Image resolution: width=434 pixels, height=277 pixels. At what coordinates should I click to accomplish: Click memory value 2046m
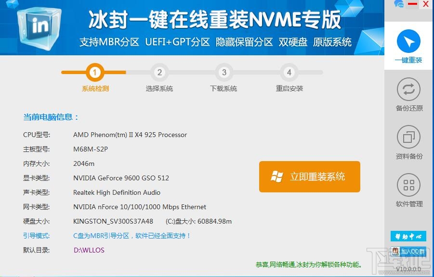point(84,164)
